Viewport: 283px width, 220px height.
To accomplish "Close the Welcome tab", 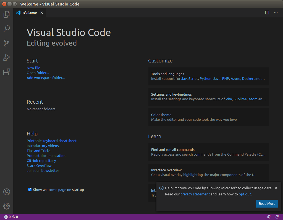I will 42,13.
